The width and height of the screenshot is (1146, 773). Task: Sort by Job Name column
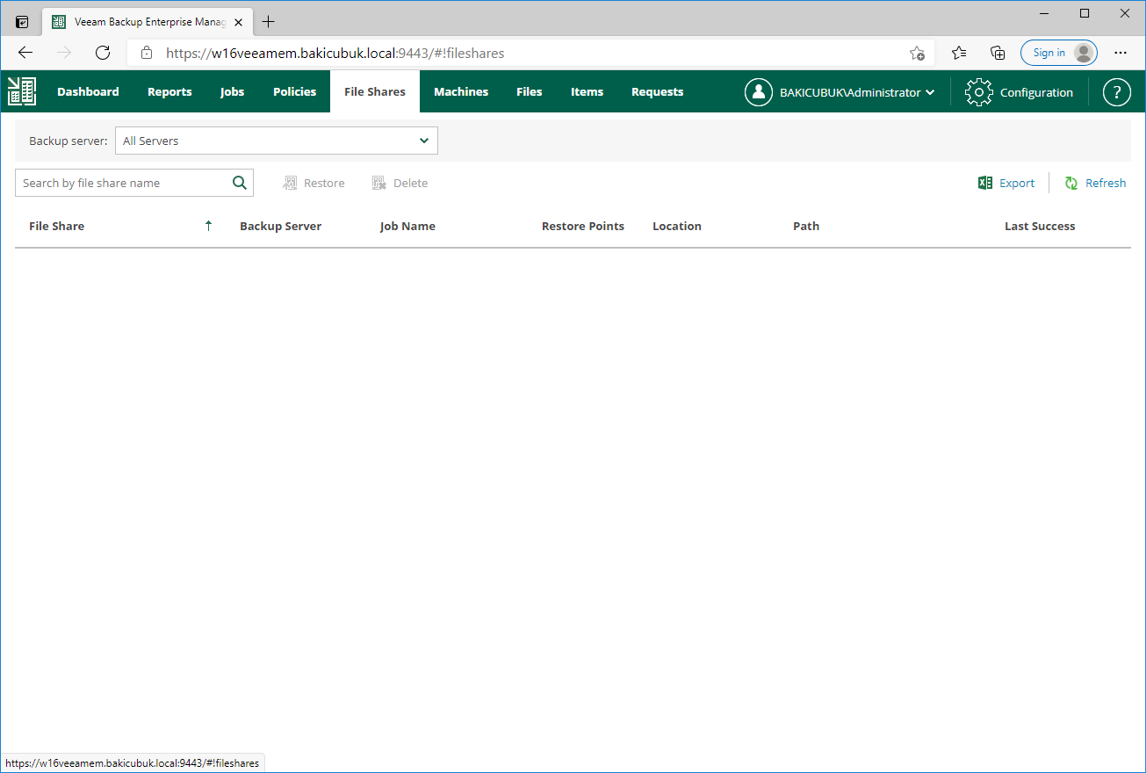tap(407, 226)
